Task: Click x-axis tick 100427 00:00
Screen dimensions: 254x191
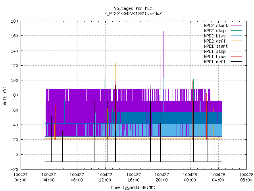Action: [x=20, y=177]
